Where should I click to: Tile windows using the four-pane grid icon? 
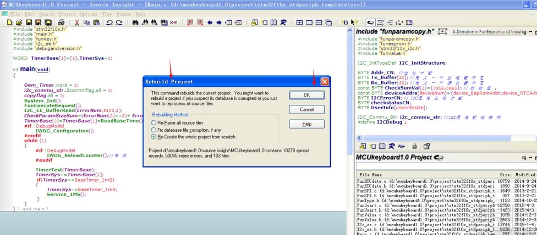(299, 23)
